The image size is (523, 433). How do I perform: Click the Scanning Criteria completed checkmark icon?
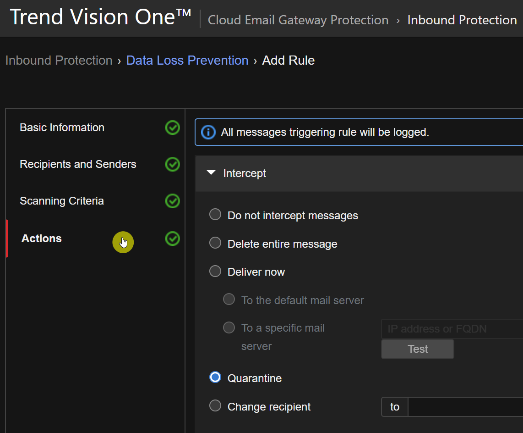173,201
